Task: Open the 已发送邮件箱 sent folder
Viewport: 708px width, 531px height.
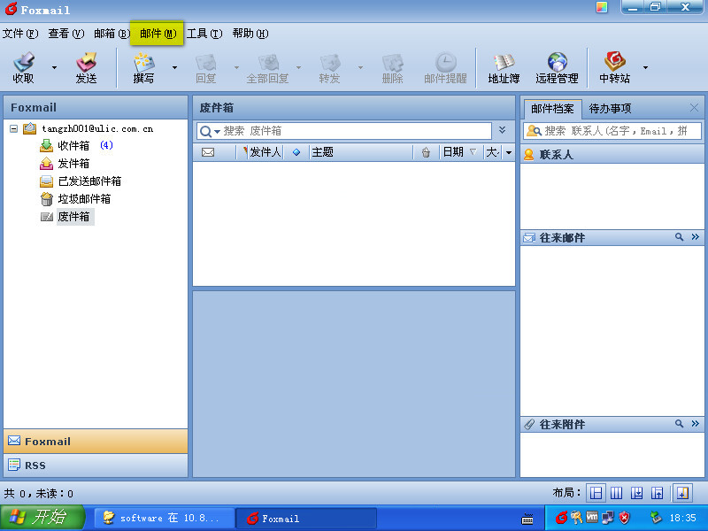Action: pos(88,181)
